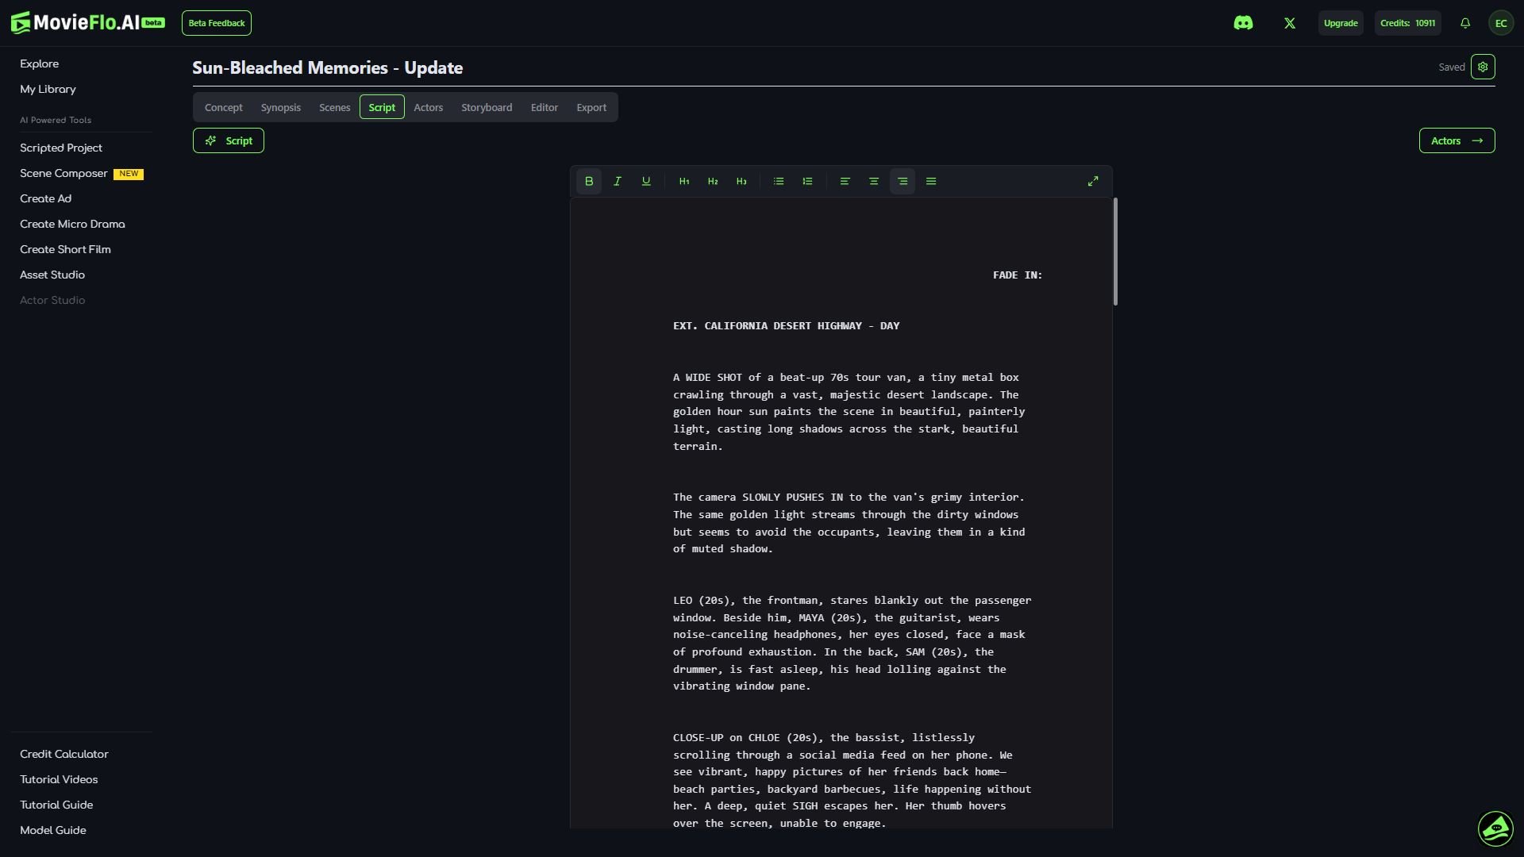Open project settings via the gear icon
This screenshot has height=857, width=1524.
(x=1483, y=67)
